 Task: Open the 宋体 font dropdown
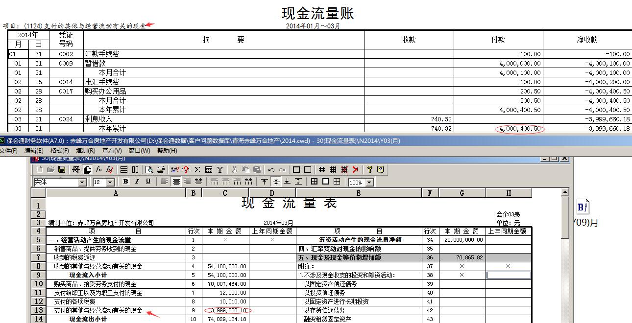pyautogui.click(x=82, y=182)
